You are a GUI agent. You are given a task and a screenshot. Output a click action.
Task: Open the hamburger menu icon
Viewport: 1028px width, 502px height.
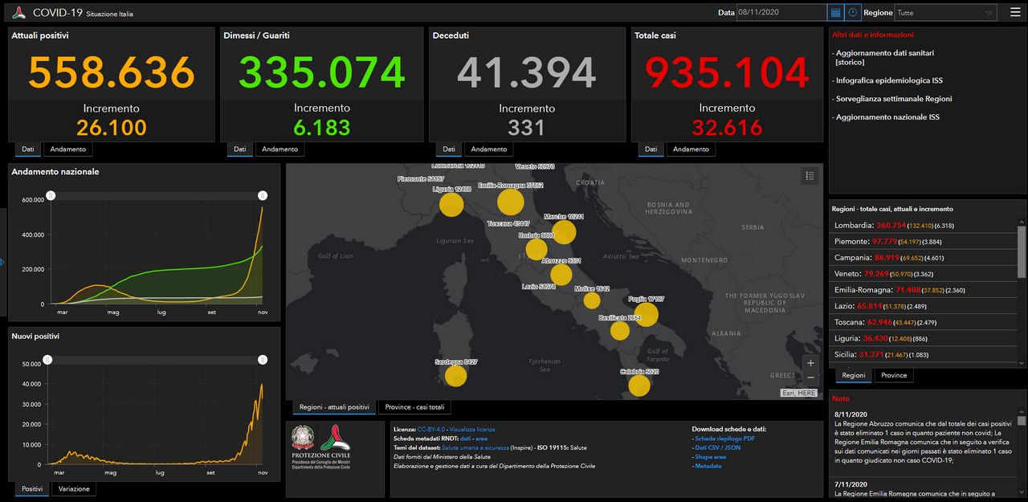click(x=1015, y=13)
